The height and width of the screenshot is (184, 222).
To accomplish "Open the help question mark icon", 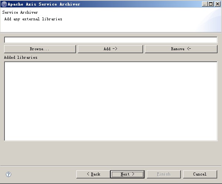I will tap(9, 174).
